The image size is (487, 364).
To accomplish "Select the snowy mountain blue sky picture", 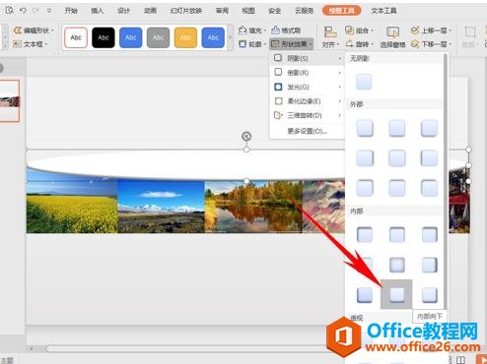I will [161, 207].
